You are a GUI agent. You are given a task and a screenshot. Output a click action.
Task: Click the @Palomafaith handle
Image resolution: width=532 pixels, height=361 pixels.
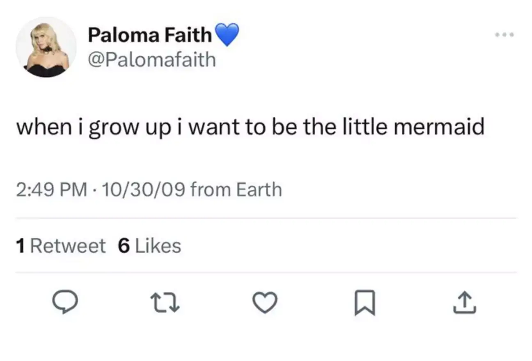click(x=151, y=59)
